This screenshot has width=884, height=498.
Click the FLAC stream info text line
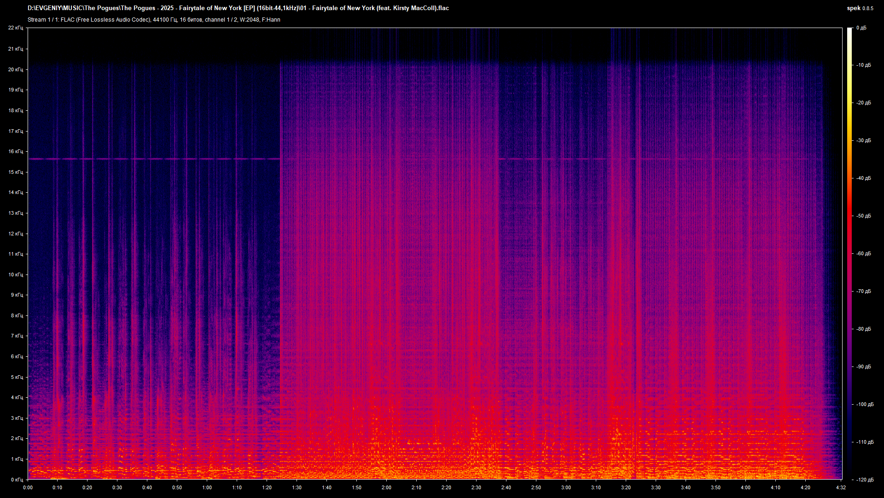152,20
